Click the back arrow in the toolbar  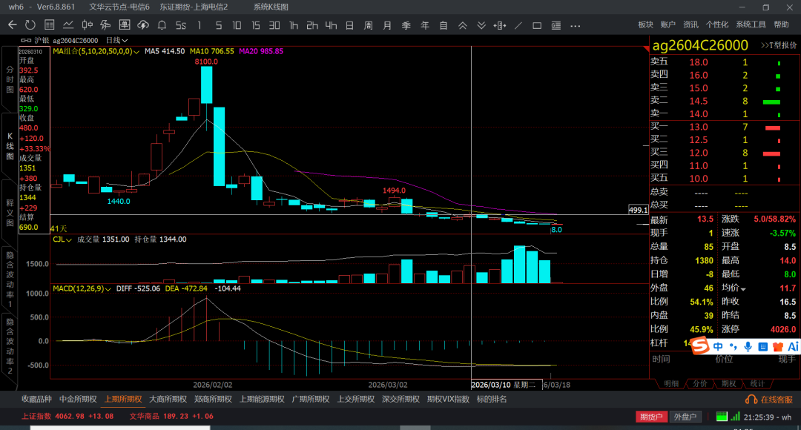[12, 25]
